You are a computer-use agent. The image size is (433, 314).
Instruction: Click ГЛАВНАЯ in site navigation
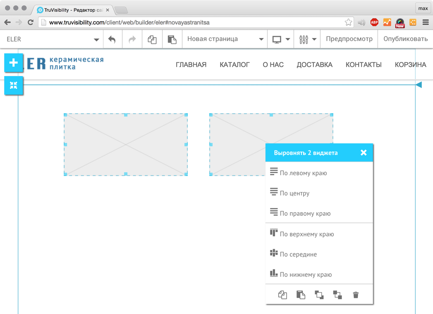(191, 64)
